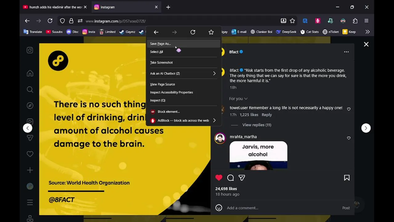This screenshot has width=394, height=222.
Task: Click context menu Reload icon
Action: tap(193, 32)
